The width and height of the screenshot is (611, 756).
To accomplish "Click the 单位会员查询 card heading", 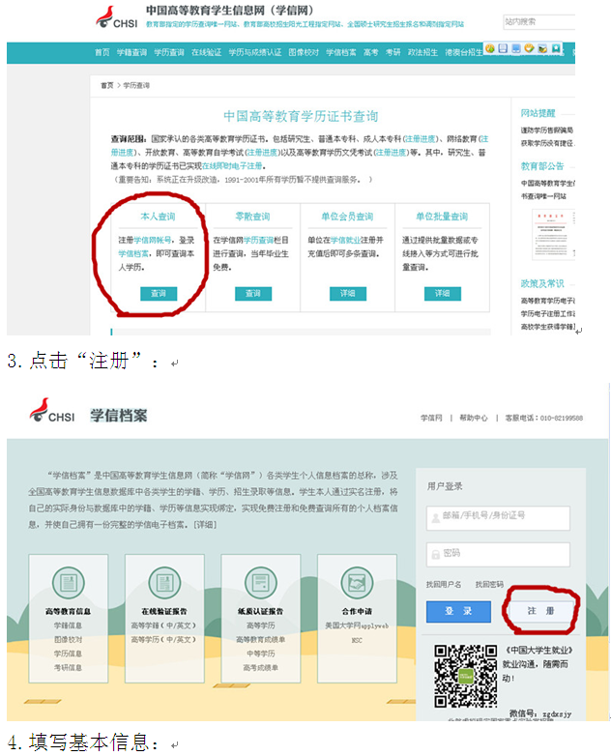I will point(347,217).
